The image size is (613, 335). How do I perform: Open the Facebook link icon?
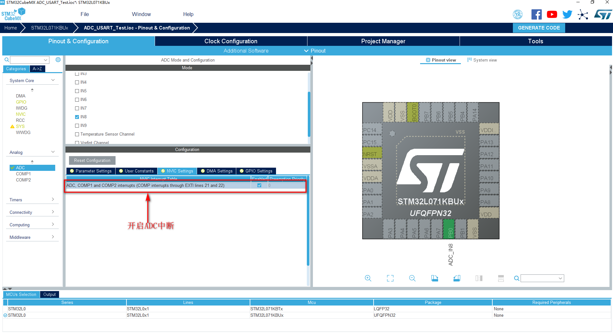click(x=536, y=14)
